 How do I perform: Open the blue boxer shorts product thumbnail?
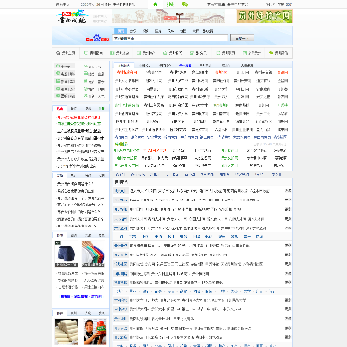(67, 254)
